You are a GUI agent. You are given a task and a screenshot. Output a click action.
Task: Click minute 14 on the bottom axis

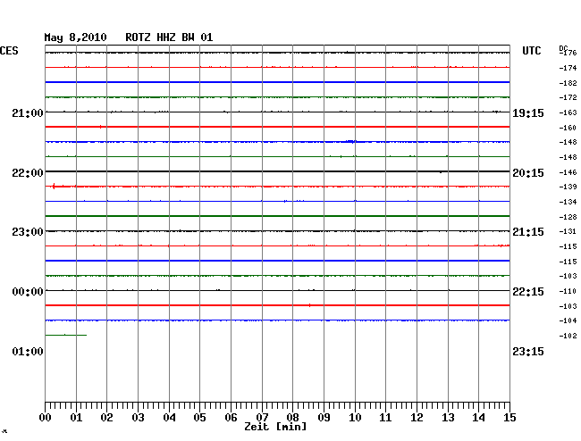pyautogui.click(x=478, y=418)
